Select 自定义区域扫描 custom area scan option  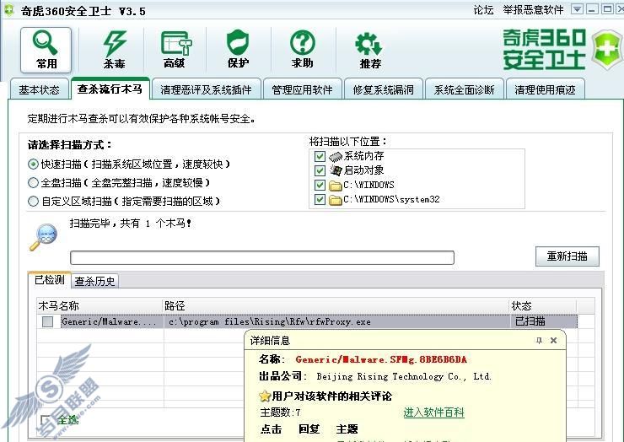33,201
